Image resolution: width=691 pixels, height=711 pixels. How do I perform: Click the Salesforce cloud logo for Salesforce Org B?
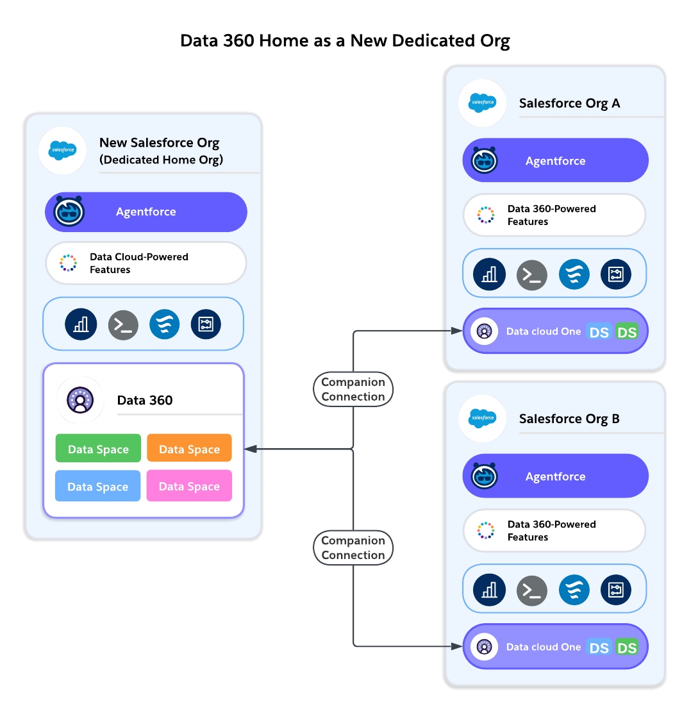click(482, 419)
